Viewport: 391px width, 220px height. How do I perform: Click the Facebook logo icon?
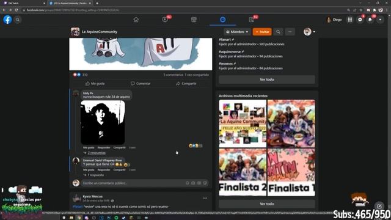click(7, 20)
